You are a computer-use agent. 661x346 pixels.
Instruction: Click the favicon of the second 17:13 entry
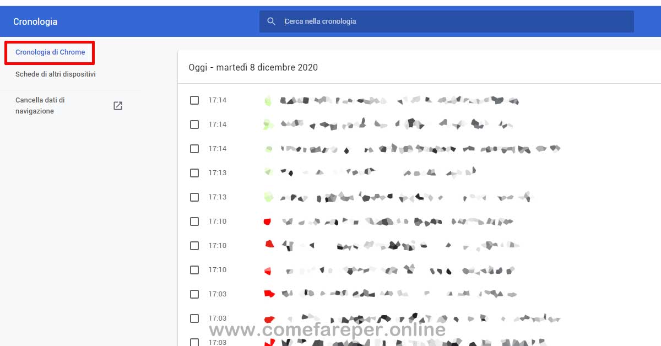(x=268, y=197)
